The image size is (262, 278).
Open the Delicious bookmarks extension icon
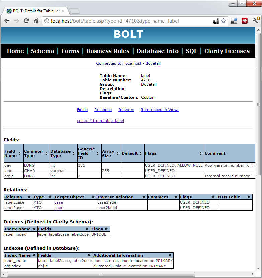(234, 21)
